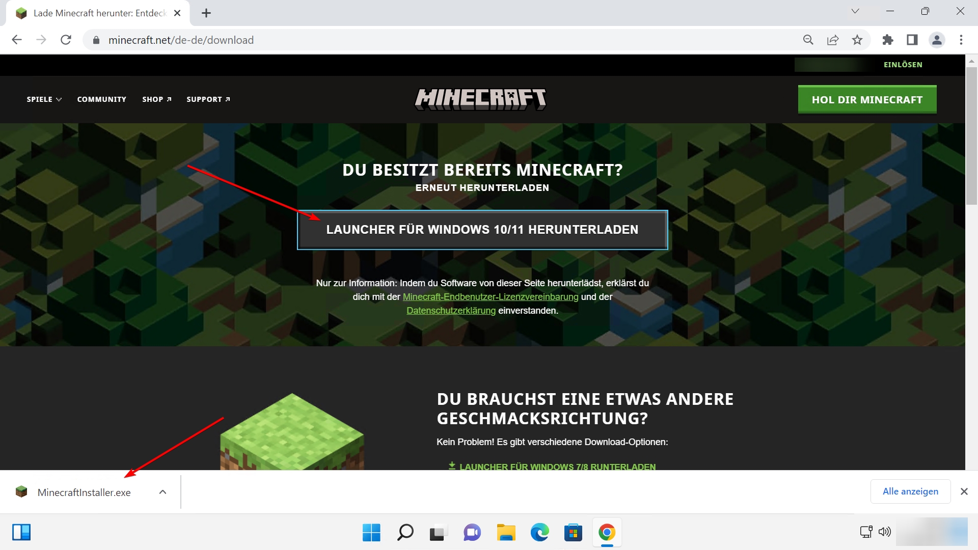Screen dimensions: 978x550
Task: Click Launcher für Windows 10/11 herunterladen button
Action: tap(482, 230)
